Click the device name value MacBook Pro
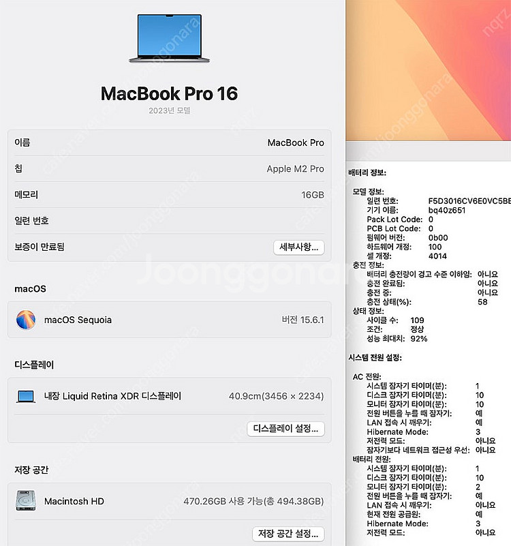The image size is (511, 546). pyautogui.click(x=296, y=142)
